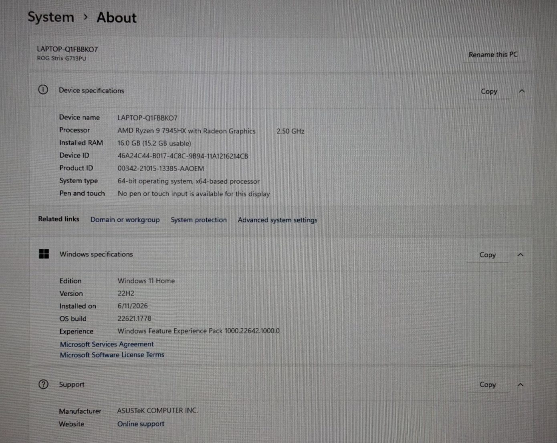Click the Processor field label

click(75, 130)
